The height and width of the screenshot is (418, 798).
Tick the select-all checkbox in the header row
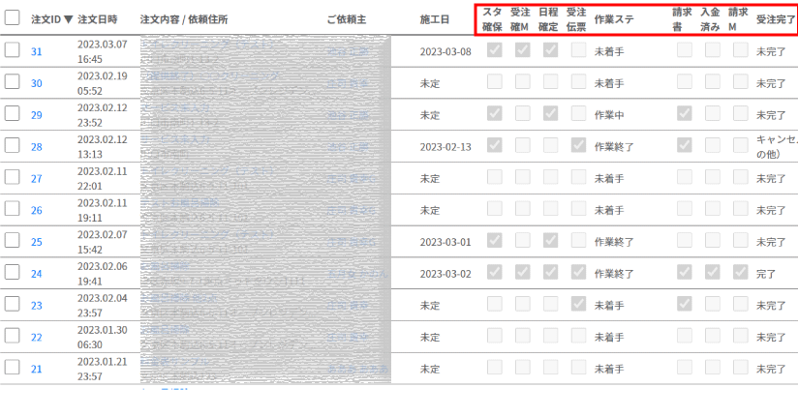[x=13, y=19]
